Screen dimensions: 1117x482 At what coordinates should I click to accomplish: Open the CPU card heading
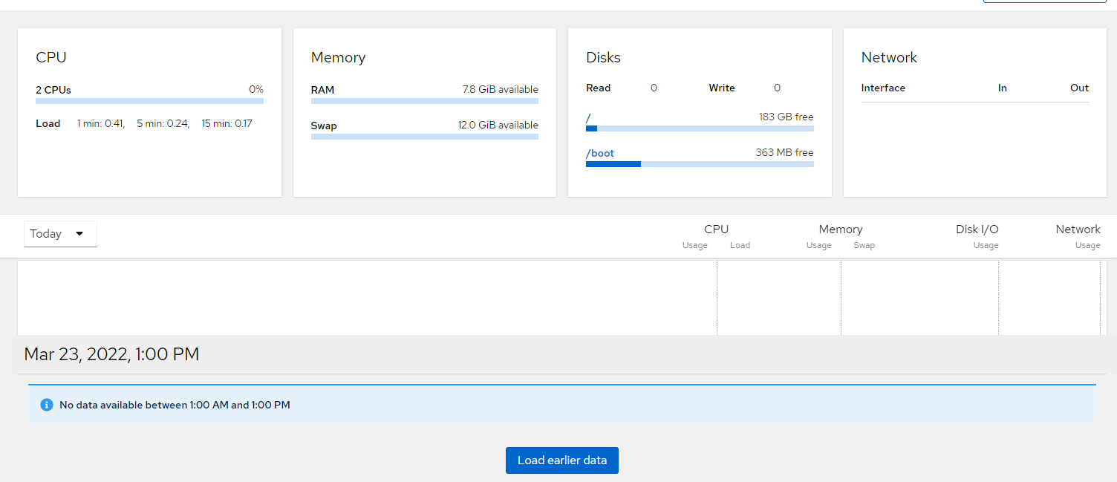point(51,56)
